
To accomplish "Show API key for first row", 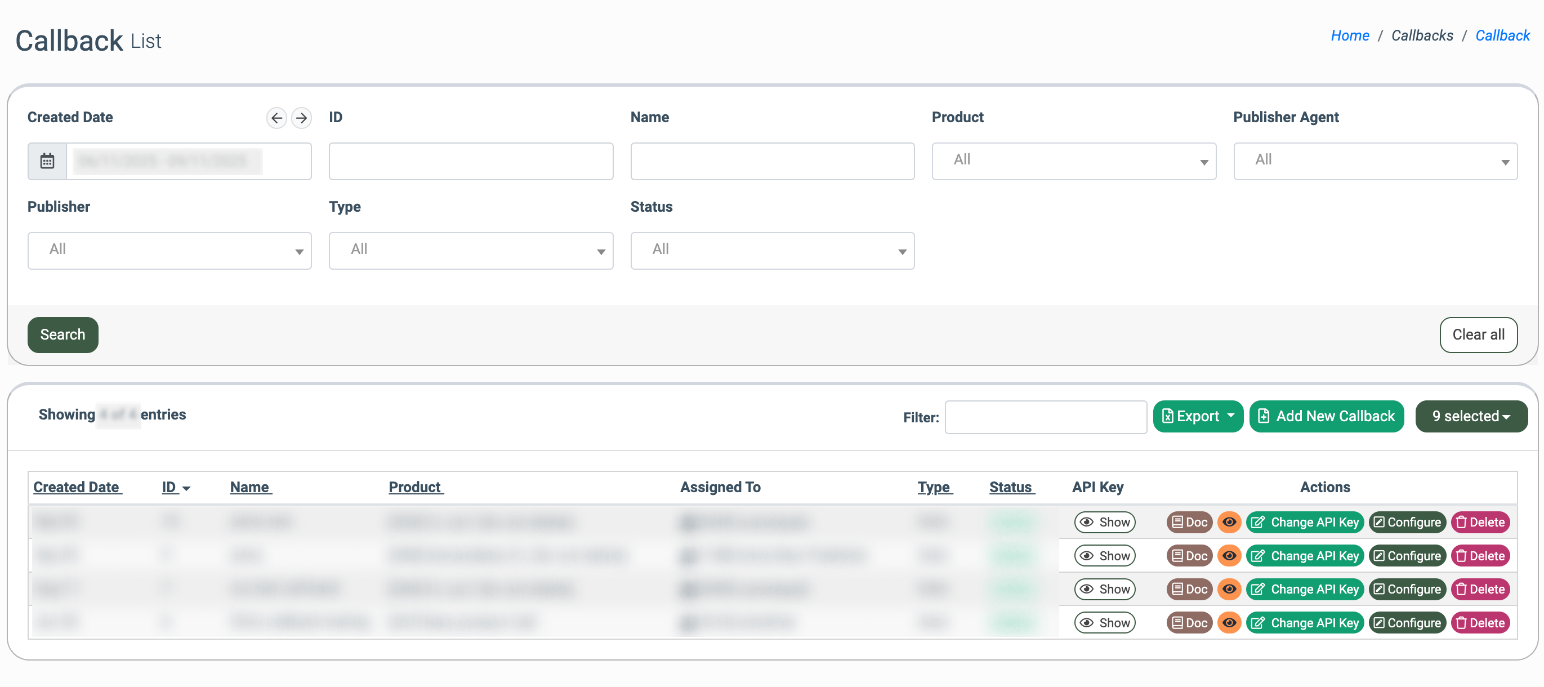I will point(1105,522).
